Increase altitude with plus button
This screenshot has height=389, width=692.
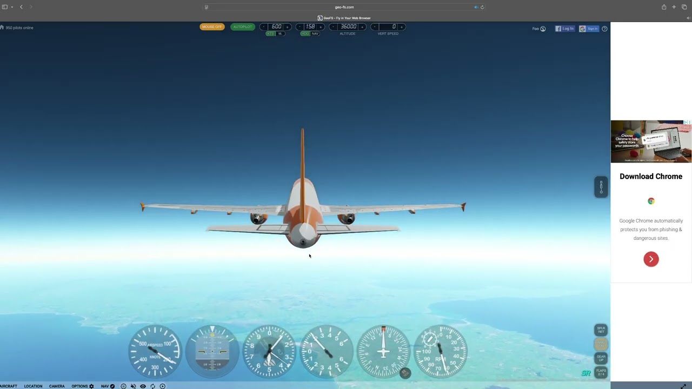[x=362, y=26]
